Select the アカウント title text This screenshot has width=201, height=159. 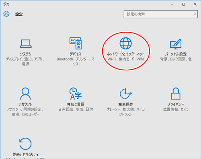pyautogui.click(x=25, y=104)
